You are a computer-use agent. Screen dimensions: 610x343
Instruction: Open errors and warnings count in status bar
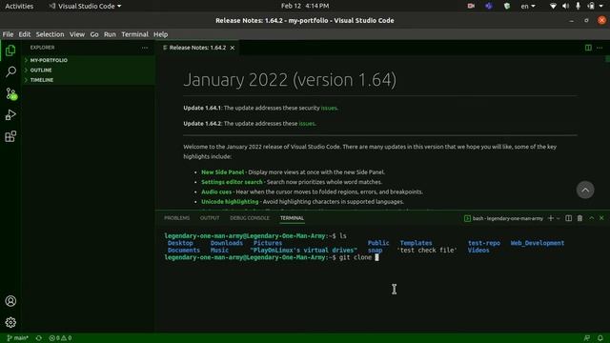tap(60, 338)
